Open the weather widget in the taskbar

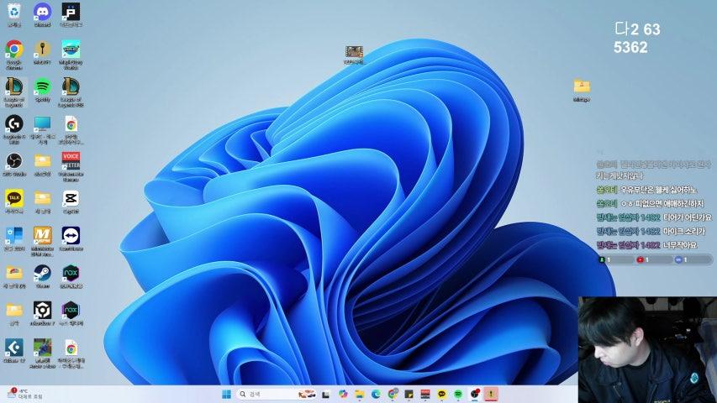25,394
